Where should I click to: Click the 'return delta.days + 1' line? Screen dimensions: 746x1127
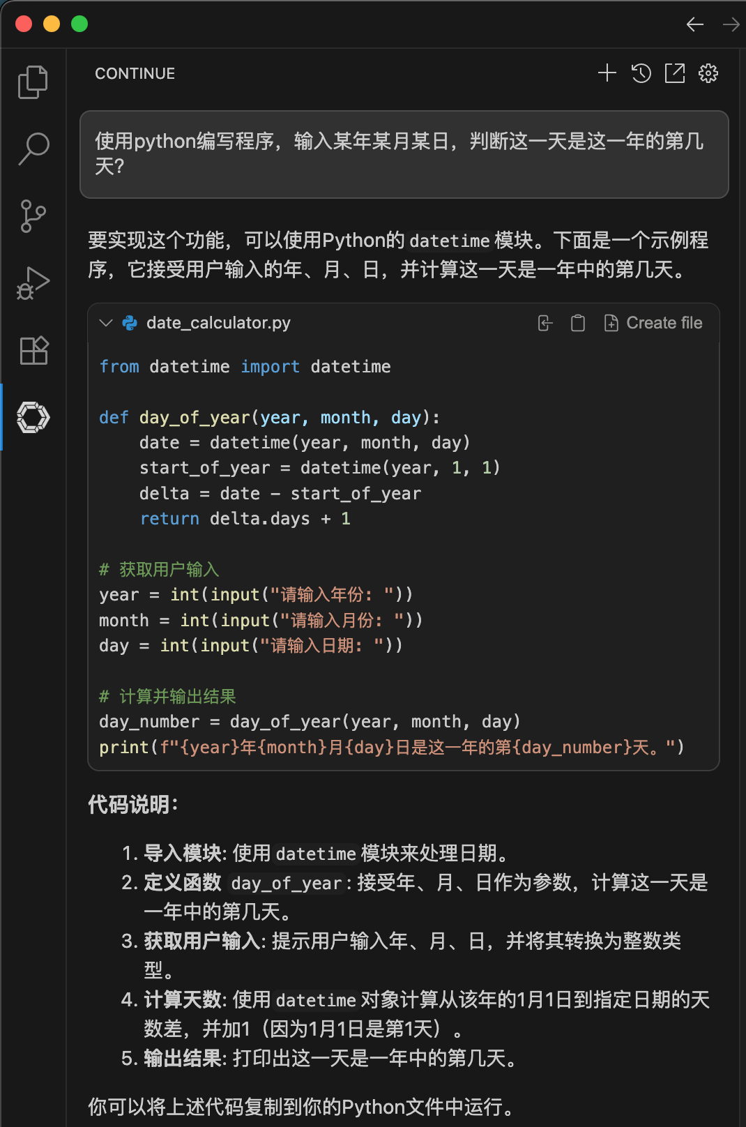(245, 519)
